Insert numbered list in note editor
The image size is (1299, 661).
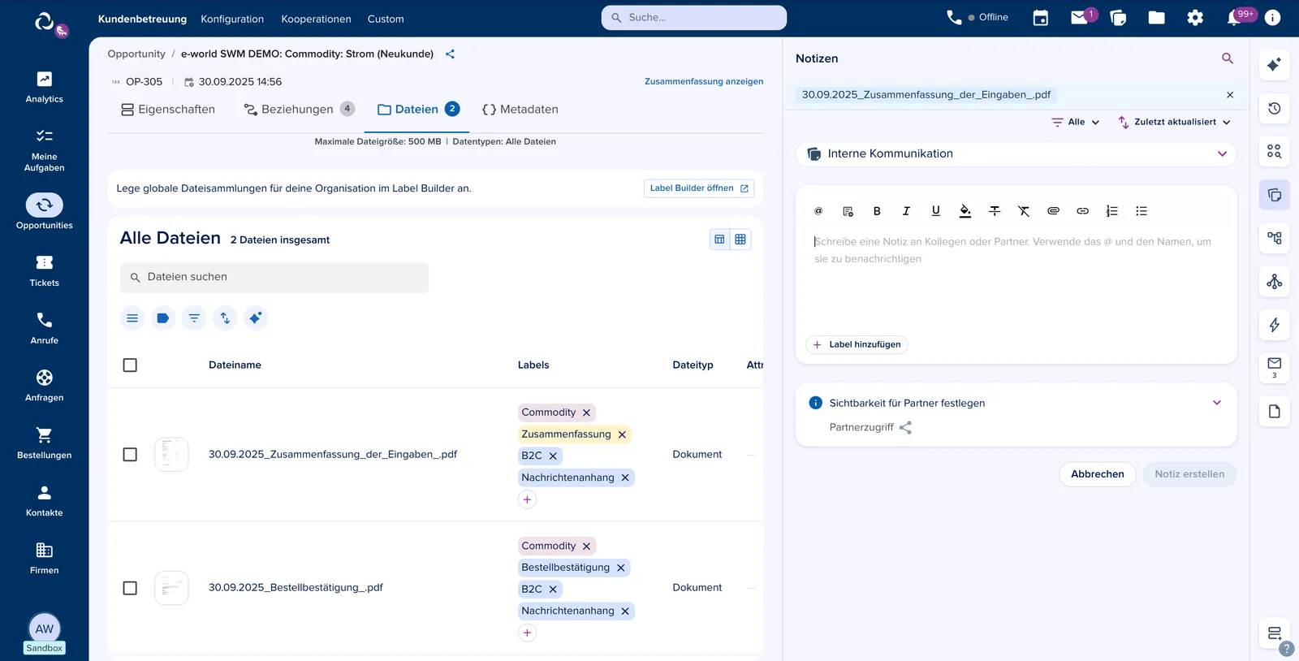click(1111, 211)
